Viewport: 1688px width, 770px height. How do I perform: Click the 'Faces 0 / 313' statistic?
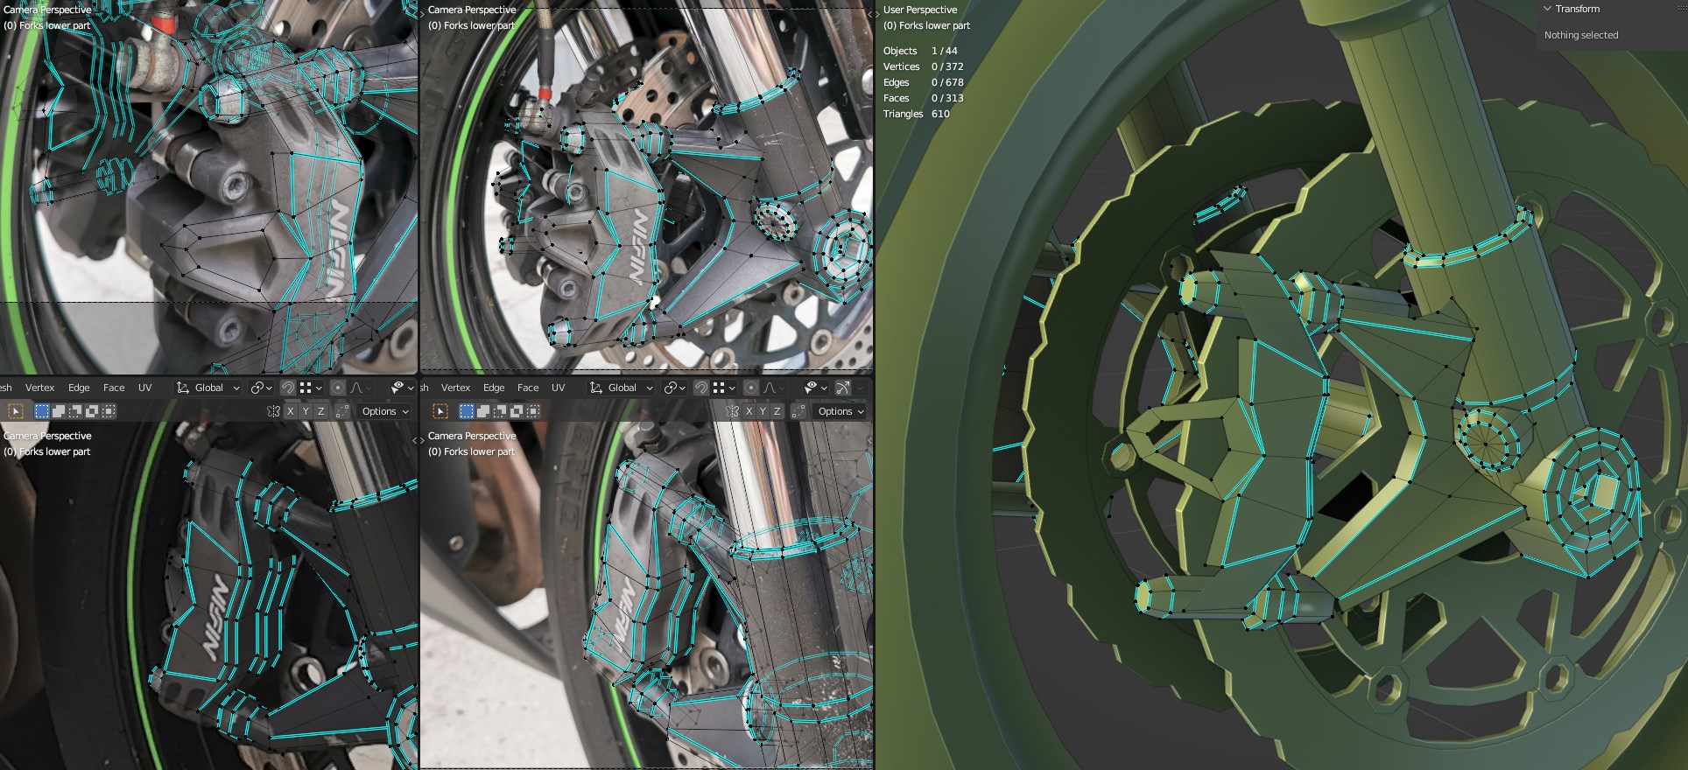click(923, 98)
